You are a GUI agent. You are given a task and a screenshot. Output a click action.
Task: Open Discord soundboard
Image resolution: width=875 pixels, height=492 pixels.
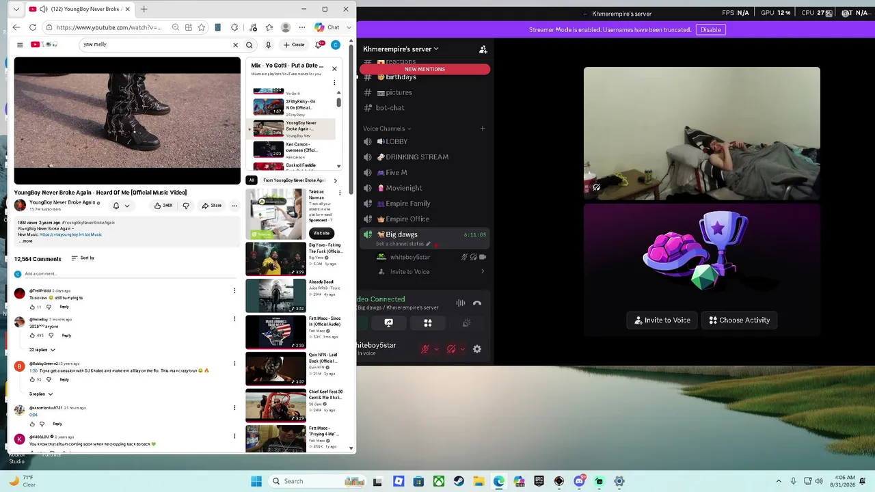[466, 323]
